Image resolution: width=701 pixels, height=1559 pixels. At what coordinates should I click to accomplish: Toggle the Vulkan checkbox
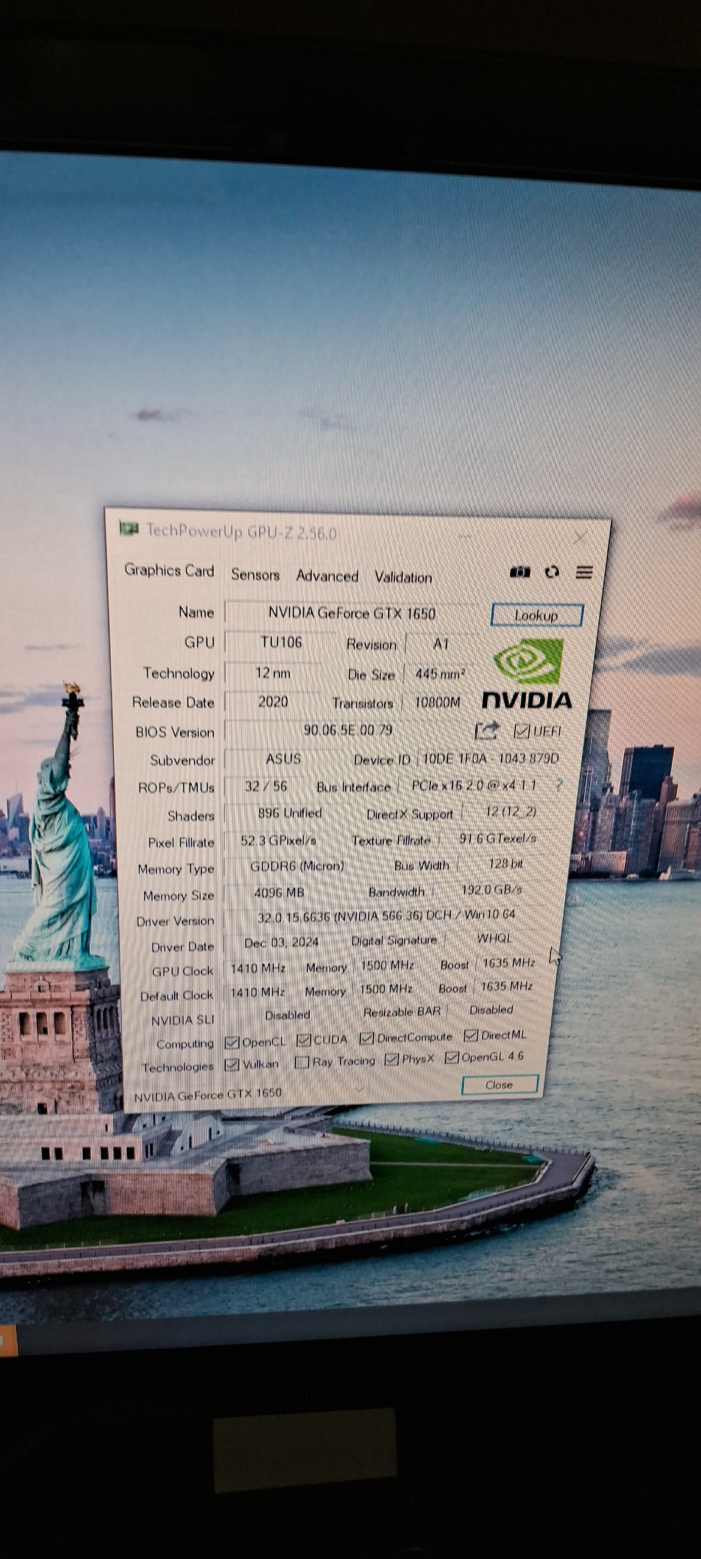tap(232, 1065)
